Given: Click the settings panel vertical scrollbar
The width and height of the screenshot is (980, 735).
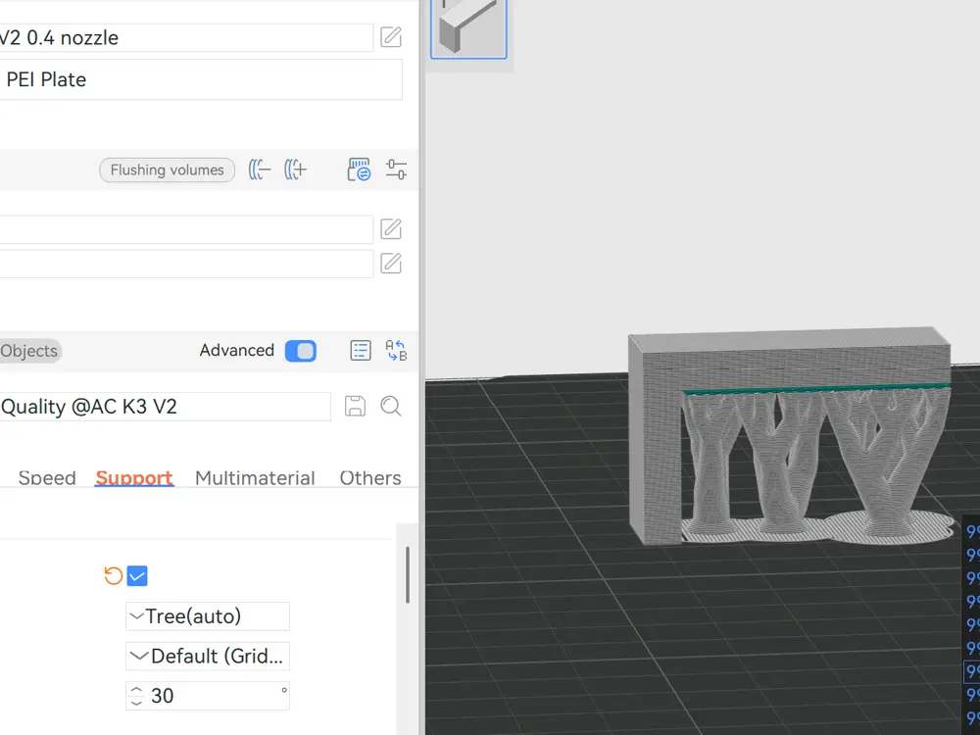Looking at the screenshot, I should pyautogui.click(x=408, y=575).
